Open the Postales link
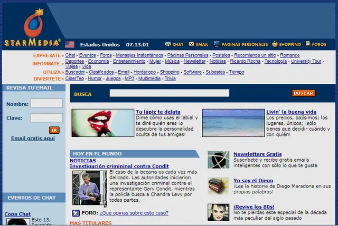Image resolution: width=338 pixels, height=226 pixels. point(221,55)
